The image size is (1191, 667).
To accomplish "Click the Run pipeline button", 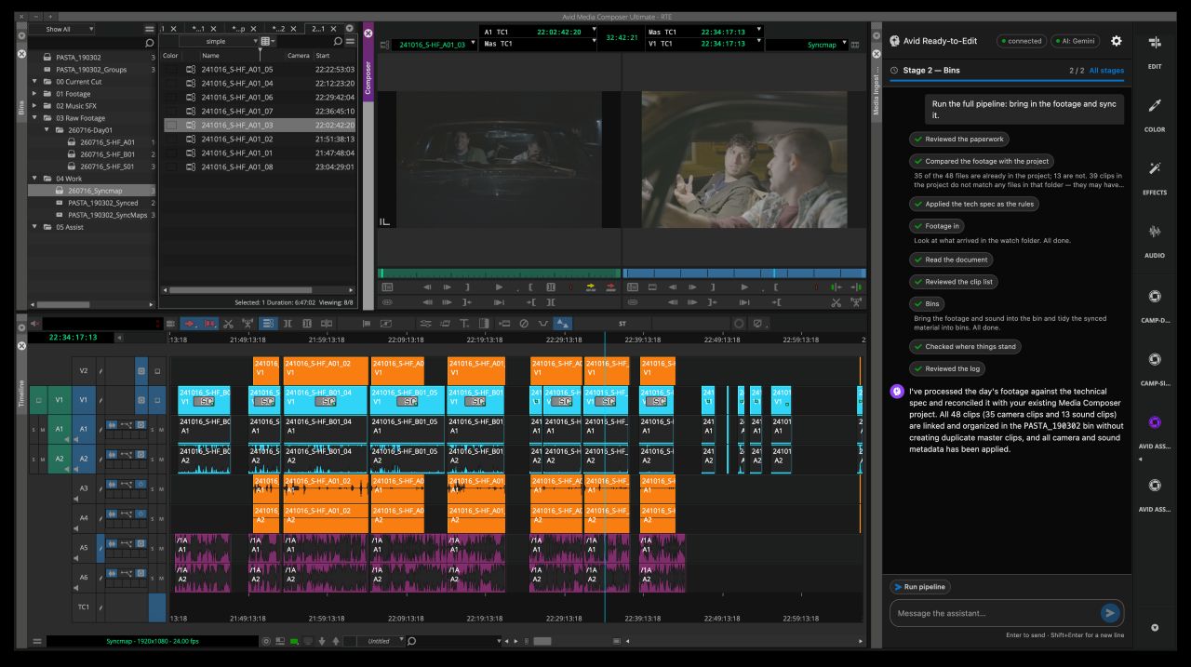I will 919,587.
